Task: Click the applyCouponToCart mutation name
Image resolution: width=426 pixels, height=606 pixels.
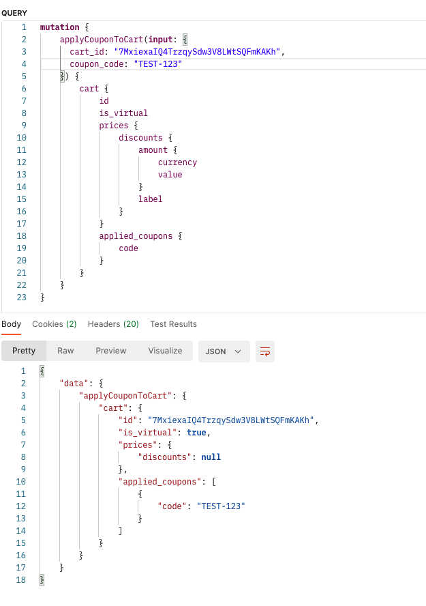Action: pyautogui.click(x=99, y=39)
